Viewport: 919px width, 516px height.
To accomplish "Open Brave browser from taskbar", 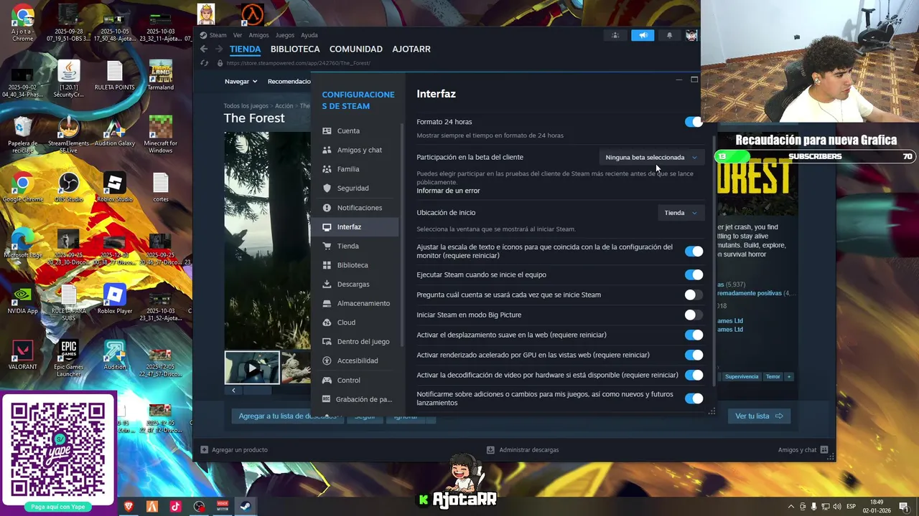I will click(x=129, y=507).
